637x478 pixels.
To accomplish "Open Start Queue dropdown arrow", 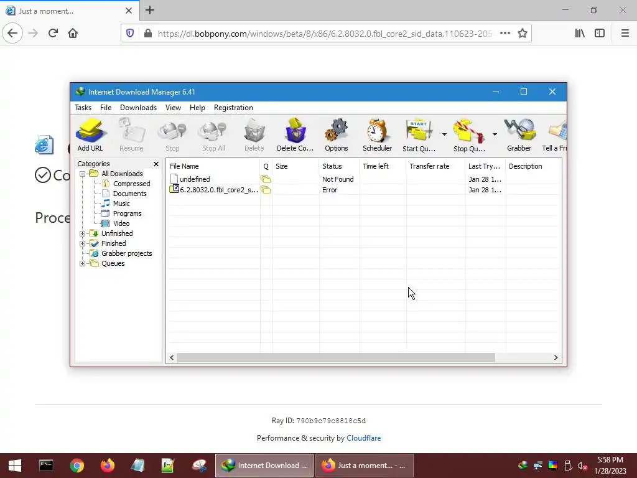I will point(444,134).
